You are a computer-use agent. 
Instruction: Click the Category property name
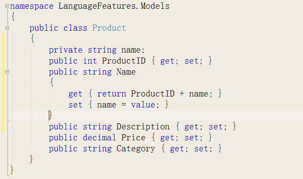(135, 149)
